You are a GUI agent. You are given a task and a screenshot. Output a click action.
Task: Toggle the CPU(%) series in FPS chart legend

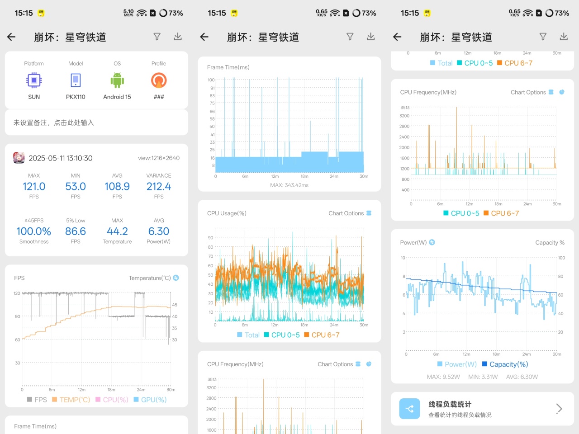(x=112, y=400)
